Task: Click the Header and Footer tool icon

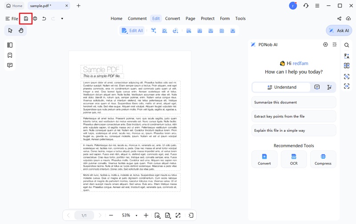Action: point(222,31)
